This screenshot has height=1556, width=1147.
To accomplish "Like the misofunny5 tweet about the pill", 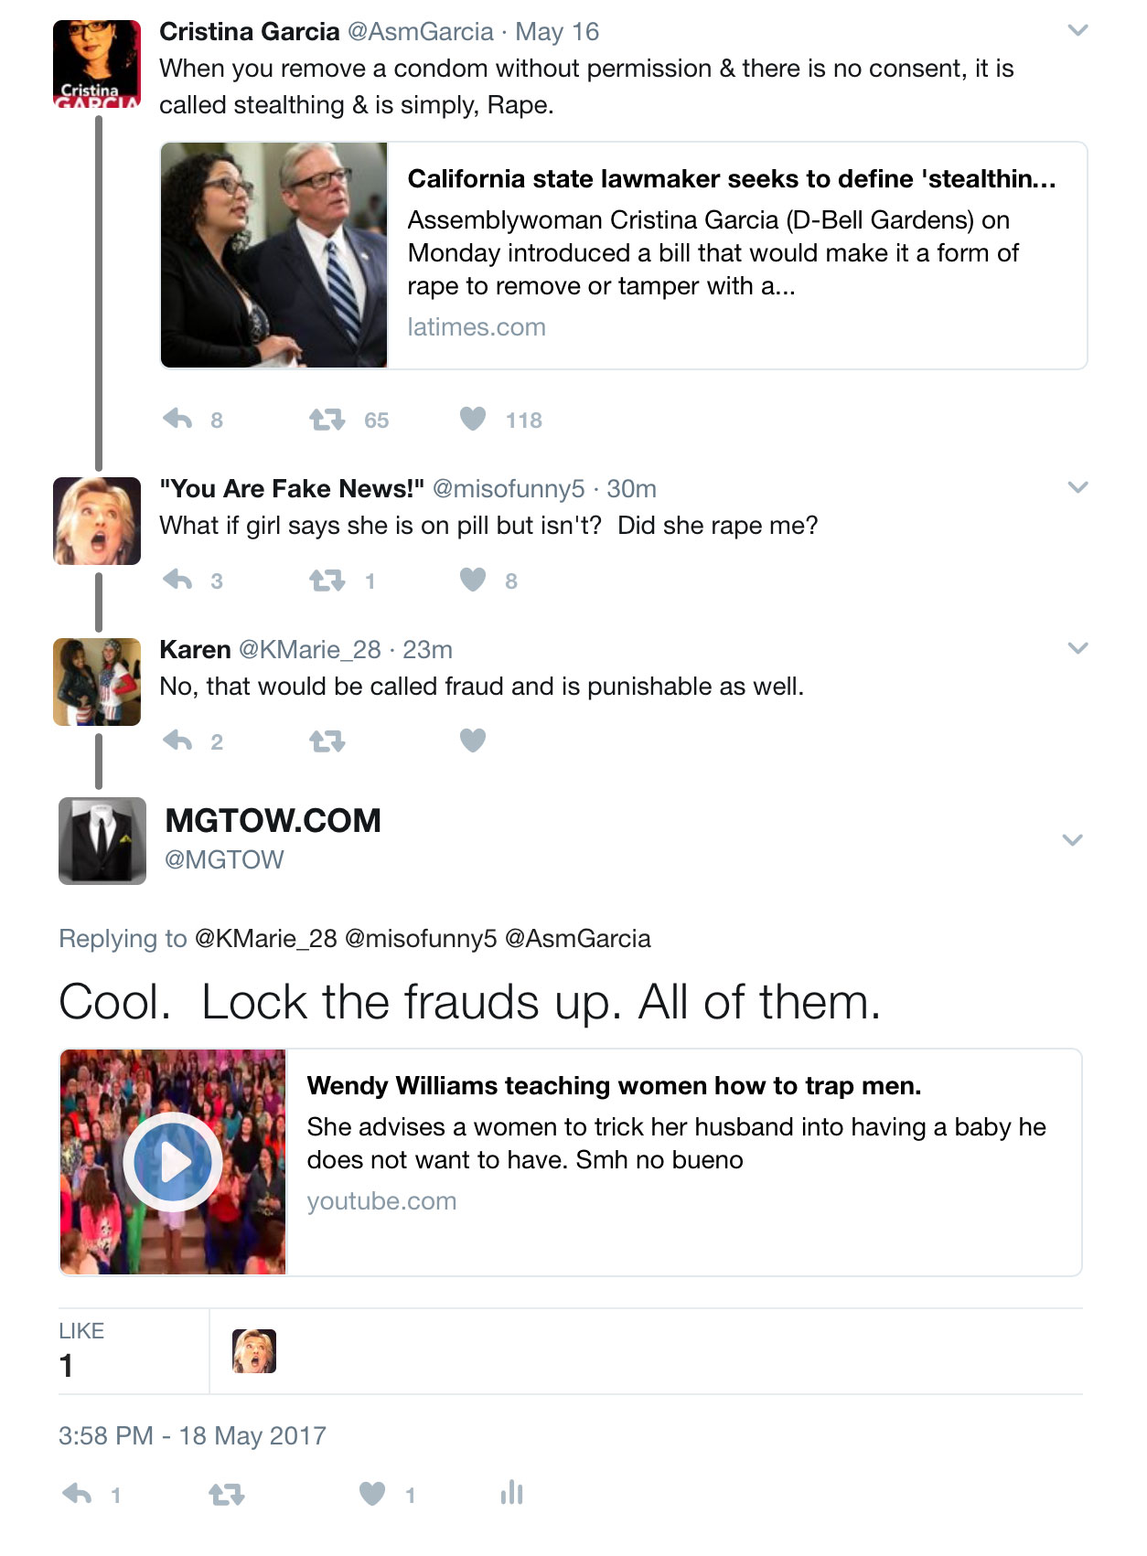I will (473, 580).
